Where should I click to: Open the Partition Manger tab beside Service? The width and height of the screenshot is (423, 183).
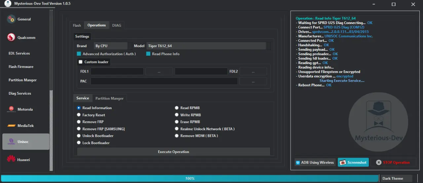[109, 98]
